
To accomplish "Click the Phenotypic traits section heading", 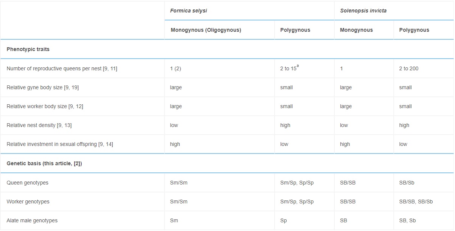I will (28, 49).
